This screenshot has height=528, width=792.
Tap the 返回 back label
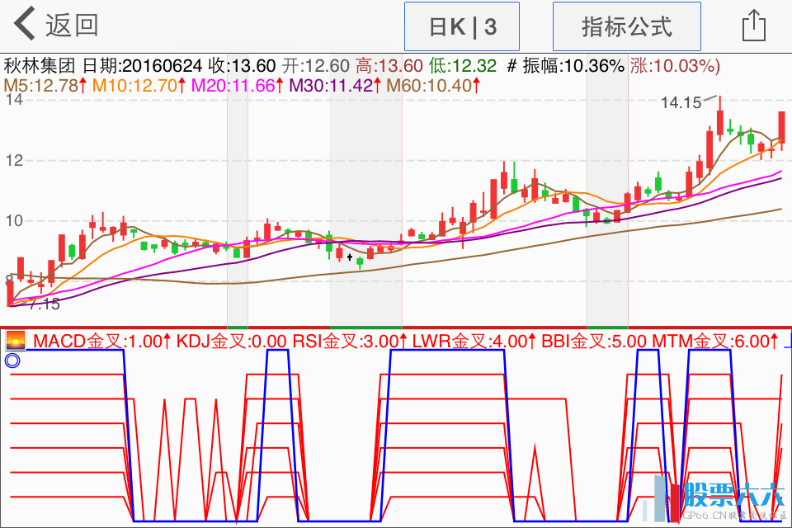point(72,25)
